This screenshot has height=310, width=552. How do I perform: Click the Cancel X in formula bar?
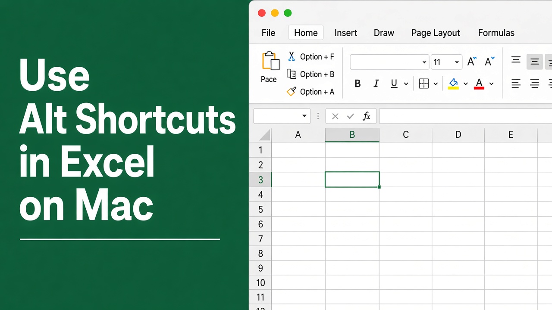(335, 116)
